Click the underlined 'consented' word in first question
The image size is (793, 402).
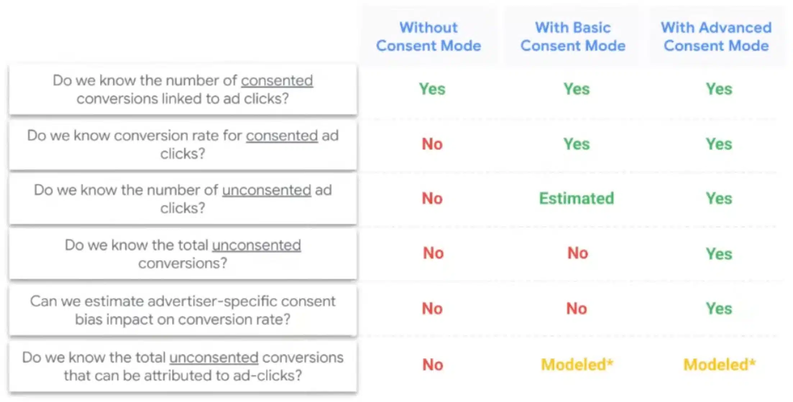(277, 81)
